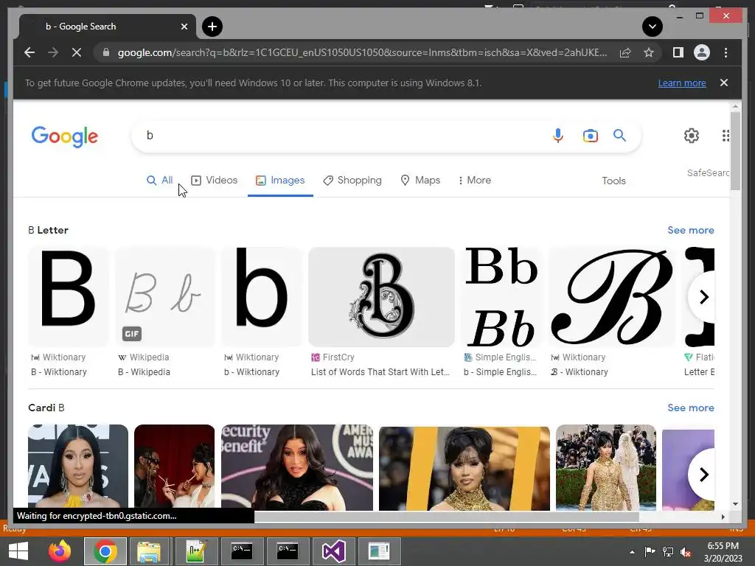Open the Chrome side panel icon

(x=678, y=52)
